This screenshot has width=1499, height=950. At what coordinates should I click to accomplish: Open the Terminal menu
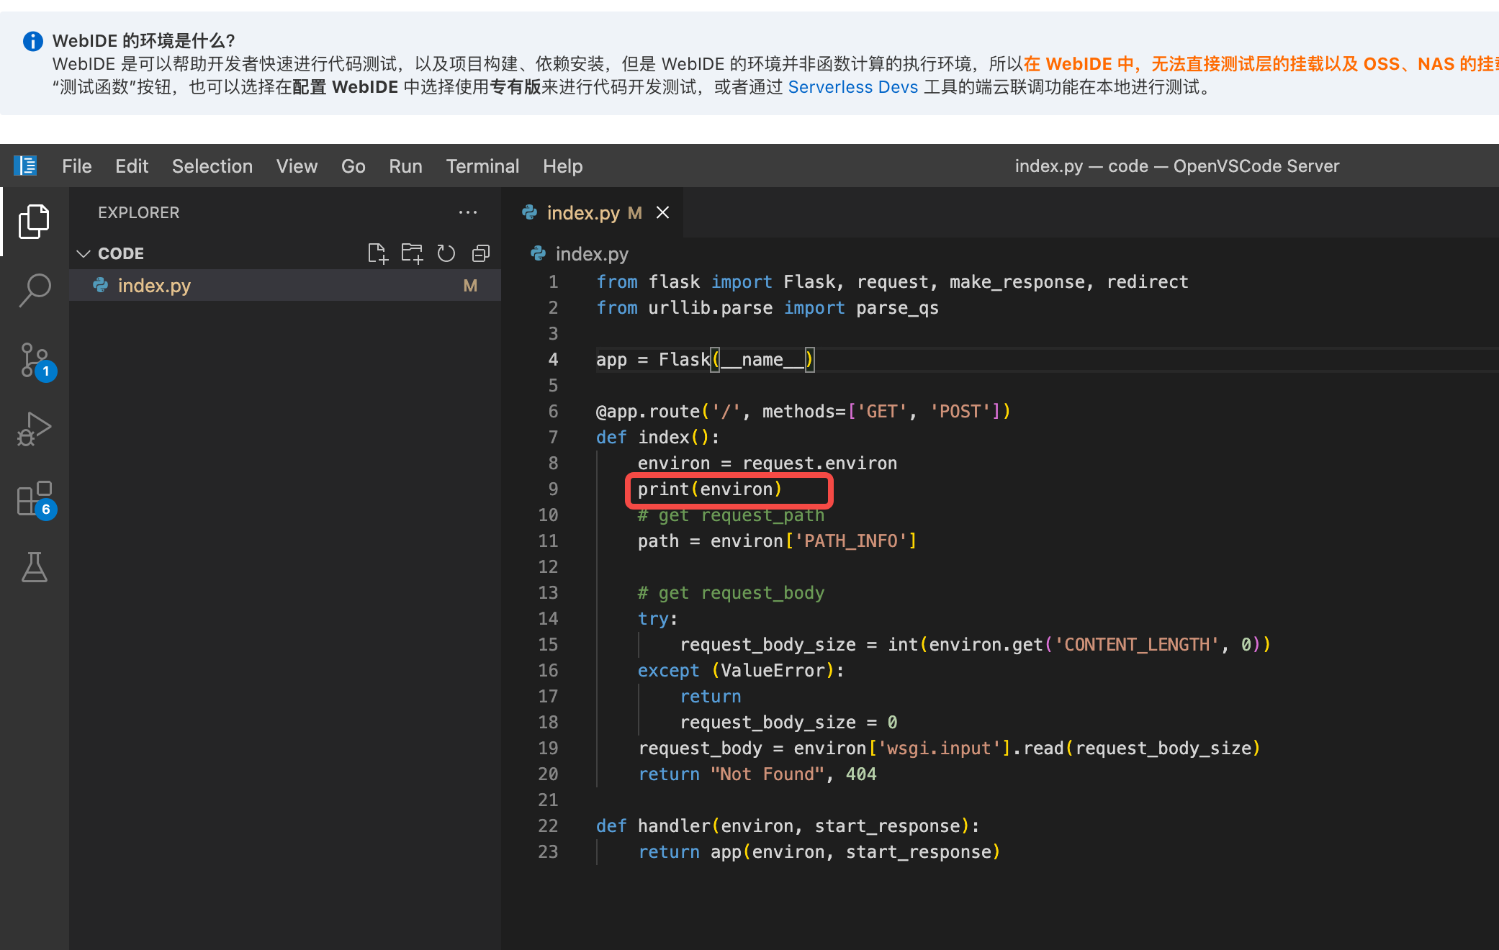[x=482, y=166]
